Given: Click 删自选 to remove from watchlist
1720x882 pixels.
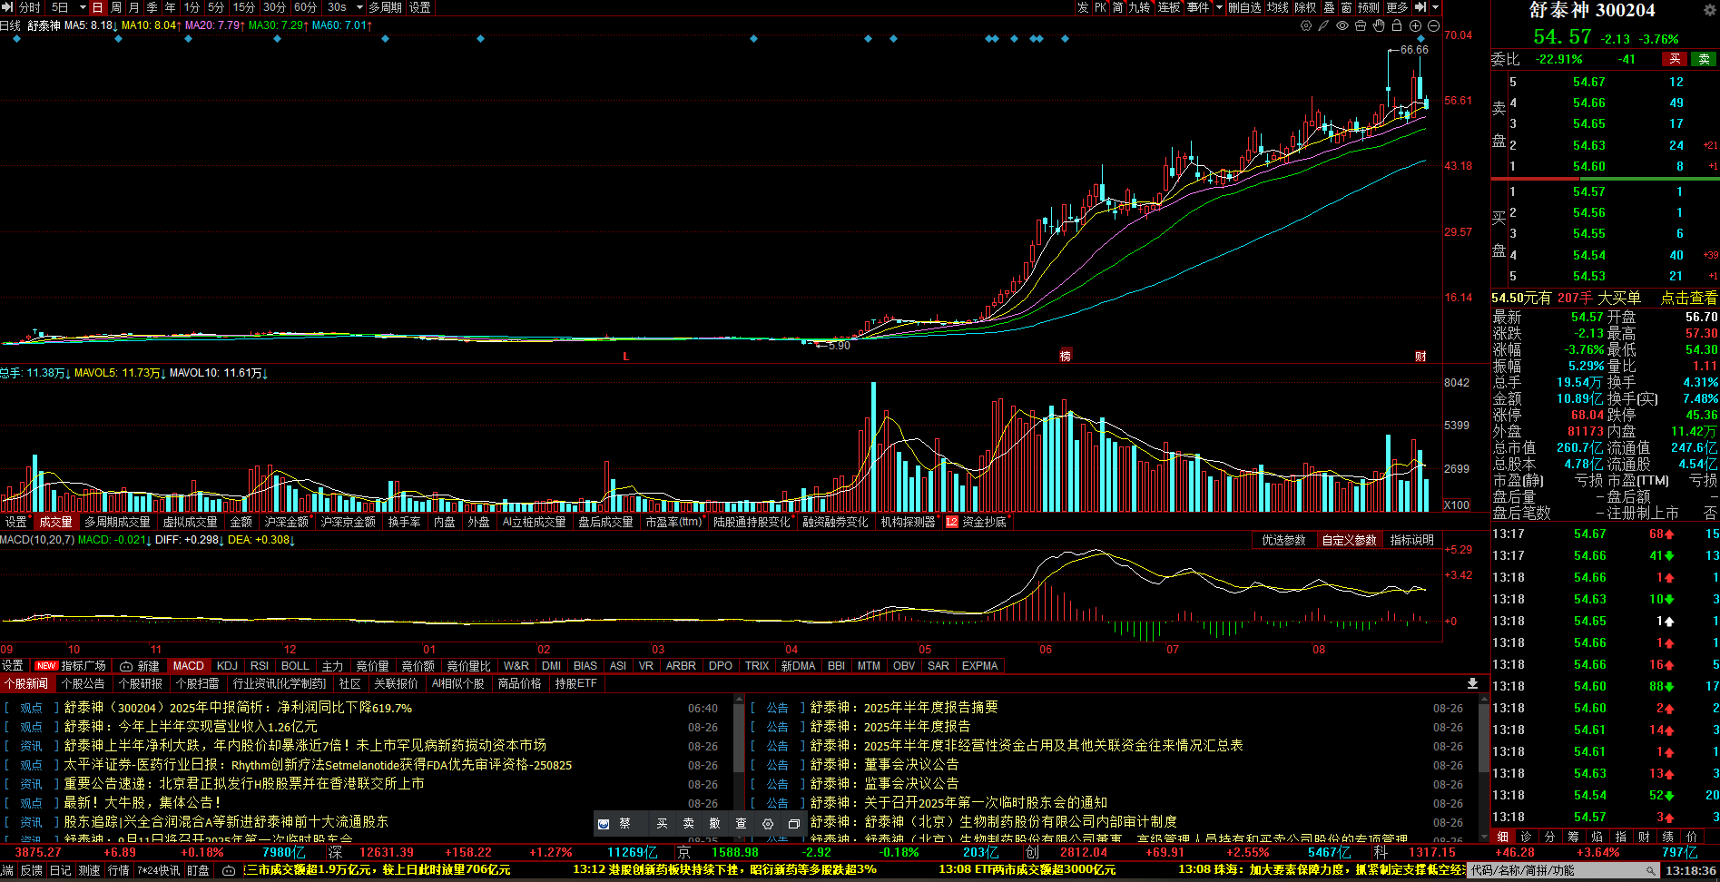Looking at the screenshot, I should pyautogui.click(x=1245, y=7).
